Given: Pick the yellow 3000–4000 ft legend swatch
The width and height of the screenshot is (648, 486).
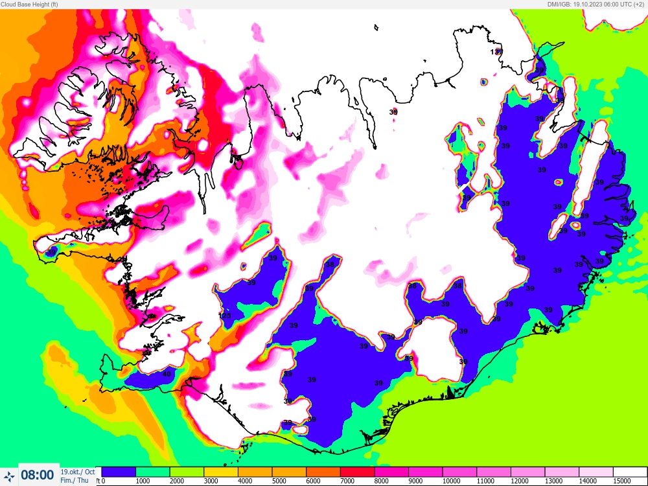Looking at the screenshot, I should (221, 472).
